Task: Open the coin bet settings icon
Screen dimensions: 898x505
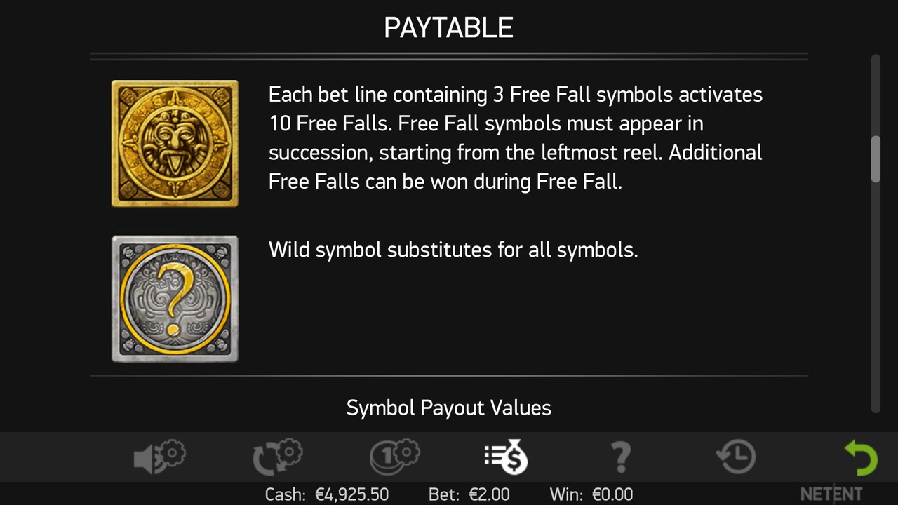Action: coord(394,457)
